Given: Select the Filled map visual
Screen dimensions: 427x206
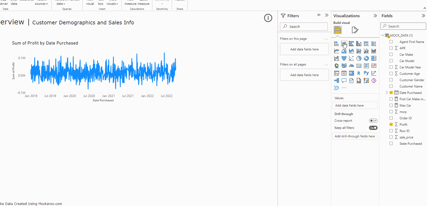Looking at the screenshot, I should pos(344,66).
